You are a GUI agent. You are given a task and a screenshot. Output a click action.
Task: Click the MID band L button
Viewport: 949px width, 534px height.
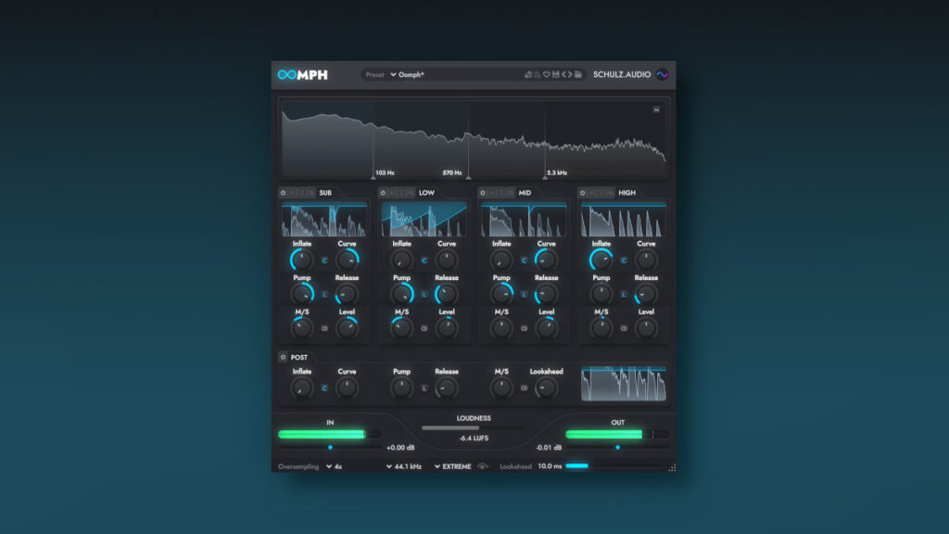524,295
